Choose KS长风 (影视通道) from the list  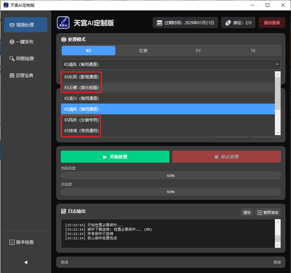click(168, 77)
